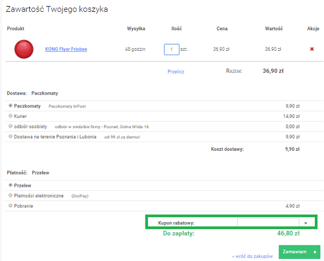
Task: Select the odbiór osobisty radio button
Action: (10, 126)
